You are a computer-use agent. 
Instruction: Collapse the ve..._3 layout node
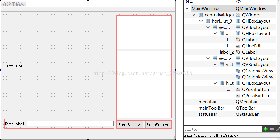click(x=208, y=27)
